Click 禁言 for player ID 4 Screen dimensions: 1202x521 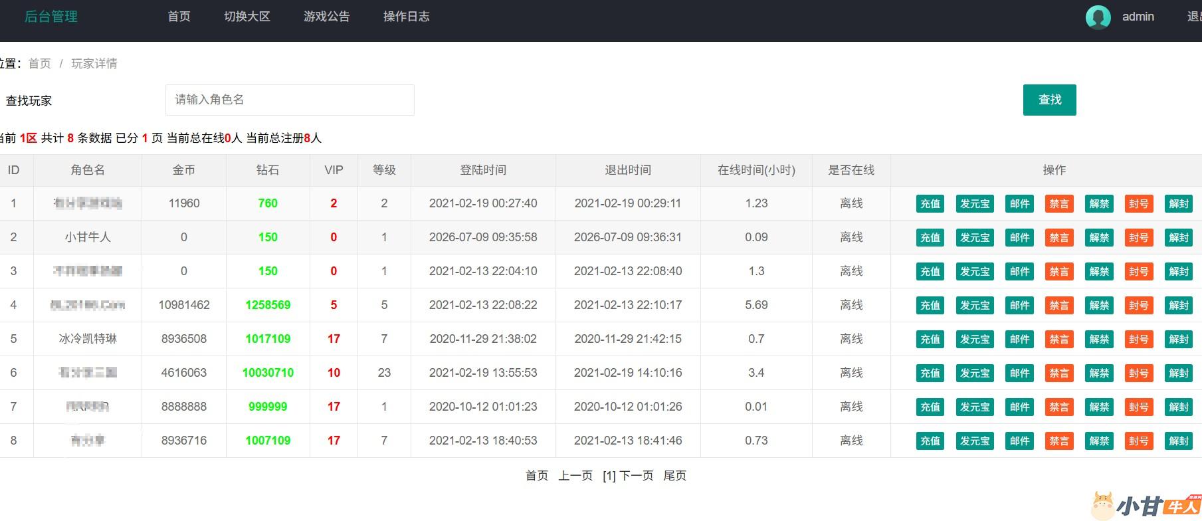pyautogui.click(x=1059, y=306)
